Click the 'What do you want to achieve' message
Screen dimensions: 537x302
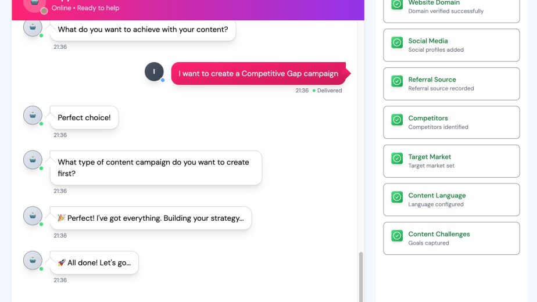[x=143, y=29]
